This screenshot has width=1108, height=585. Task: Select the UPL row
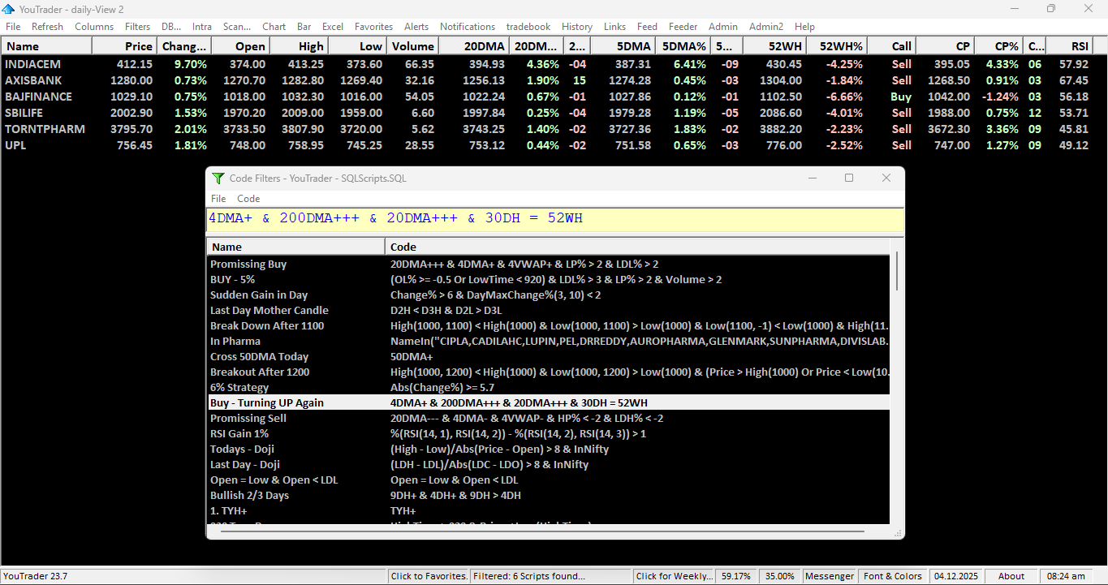[x=554, y=145]
